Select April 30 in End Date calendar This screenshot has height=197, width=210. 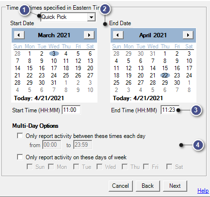(x=177, y=83)
